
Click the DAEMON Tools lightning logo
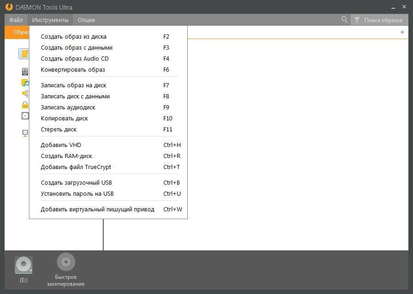(9, 7)
